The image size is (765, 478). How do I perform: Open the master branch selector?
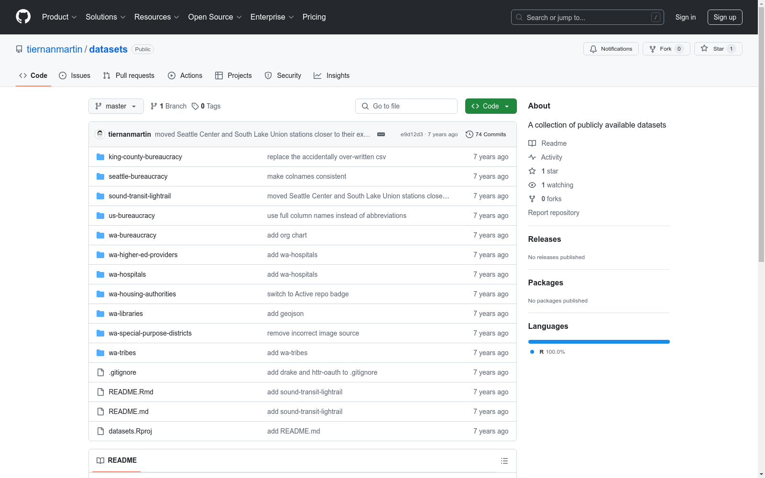point(116,106)
